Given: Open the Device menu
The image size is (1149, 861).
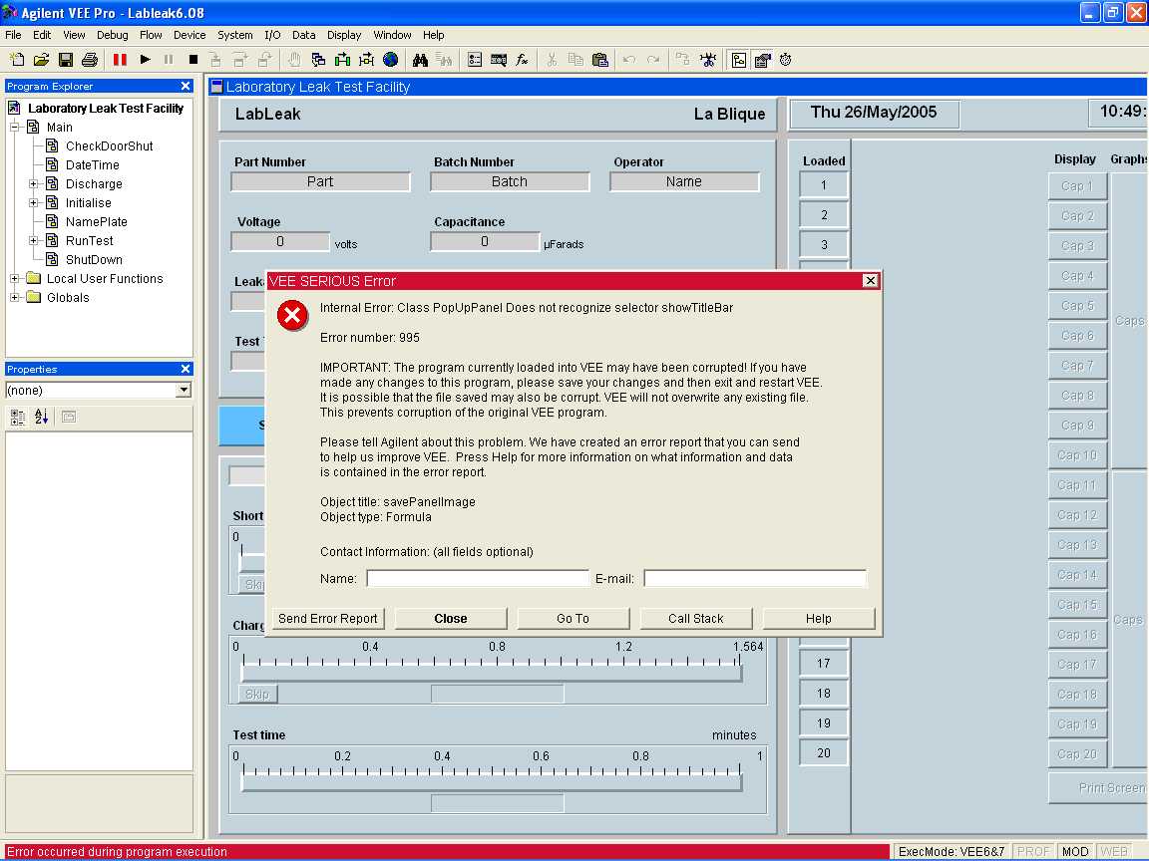Looking at the screenshot, I should [x=190, y=35].
